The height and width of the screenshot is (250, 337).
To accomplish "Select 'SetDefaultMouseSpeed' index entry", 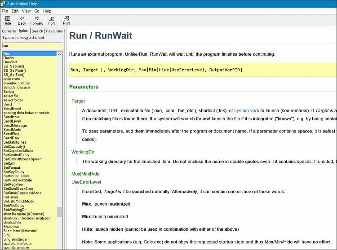I will click(x=22, y=159).
